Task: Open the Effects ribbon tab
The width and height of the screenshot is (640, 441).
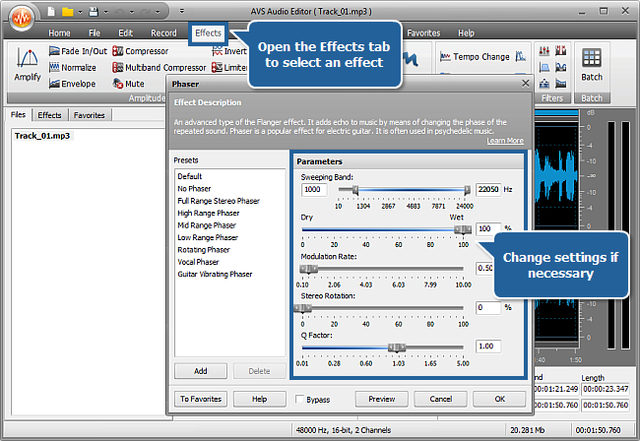Action: (208, 33)
